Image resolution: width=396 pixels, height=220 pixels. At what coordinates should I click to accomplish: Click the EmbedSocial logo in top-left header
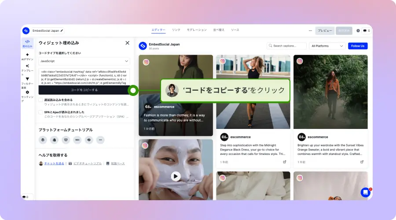pos(26,30)
